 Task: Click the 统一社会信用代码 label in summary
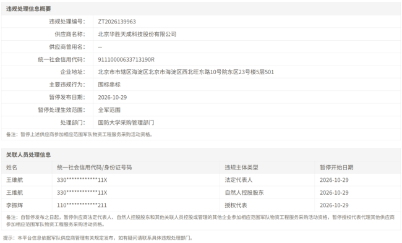[x=61, y=59]
